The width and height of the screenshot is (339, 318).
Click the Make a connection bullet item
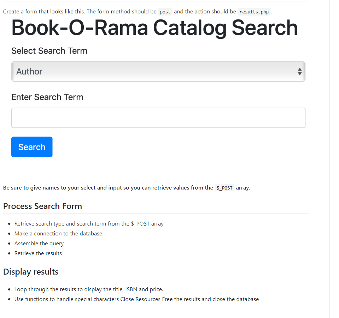point(58,233)
